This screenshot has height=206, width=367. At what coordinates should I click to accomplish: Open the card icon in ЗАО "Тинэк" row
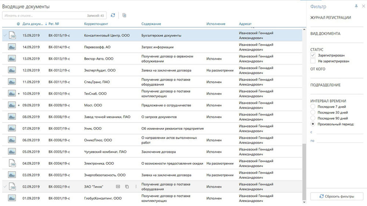118,187
